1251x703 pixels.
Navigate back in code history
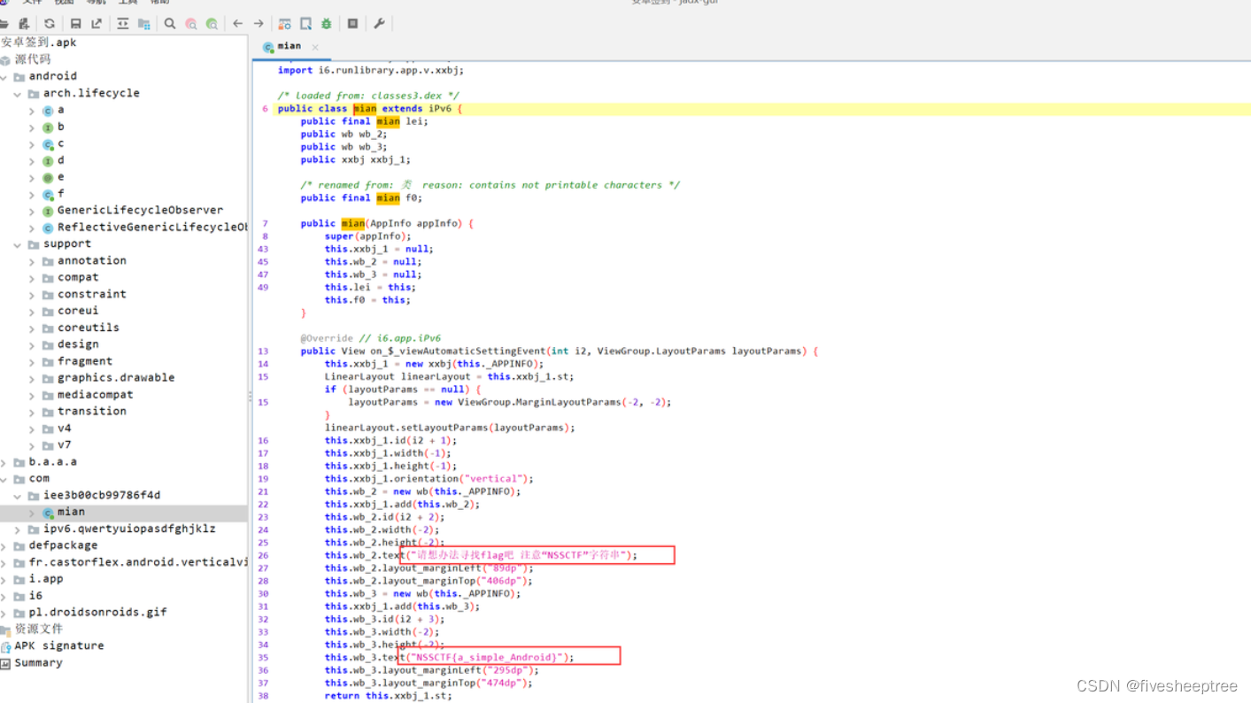(x=237, y=24)
